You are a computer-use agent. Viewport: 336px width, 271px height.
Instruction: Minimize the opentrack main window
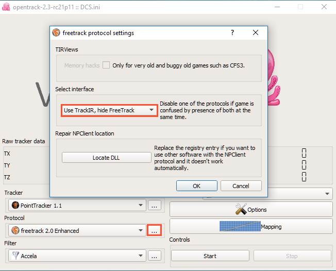277,7
